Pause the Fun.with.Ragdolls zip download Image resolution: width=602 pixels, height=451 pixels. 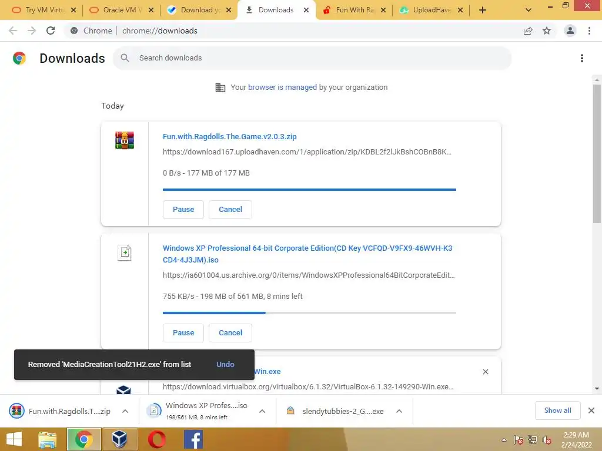click(183, 210)
